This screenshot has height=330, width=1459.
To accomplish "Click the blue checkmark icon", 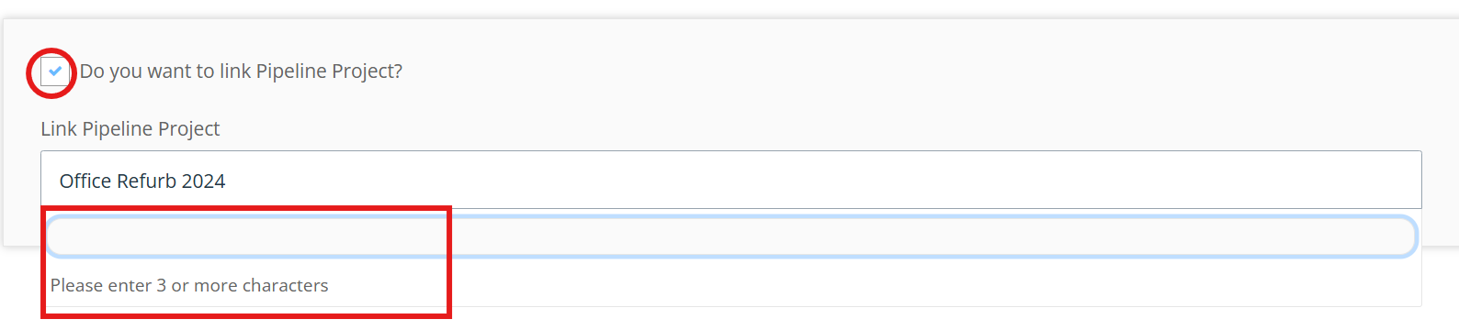I will [55, 71].
